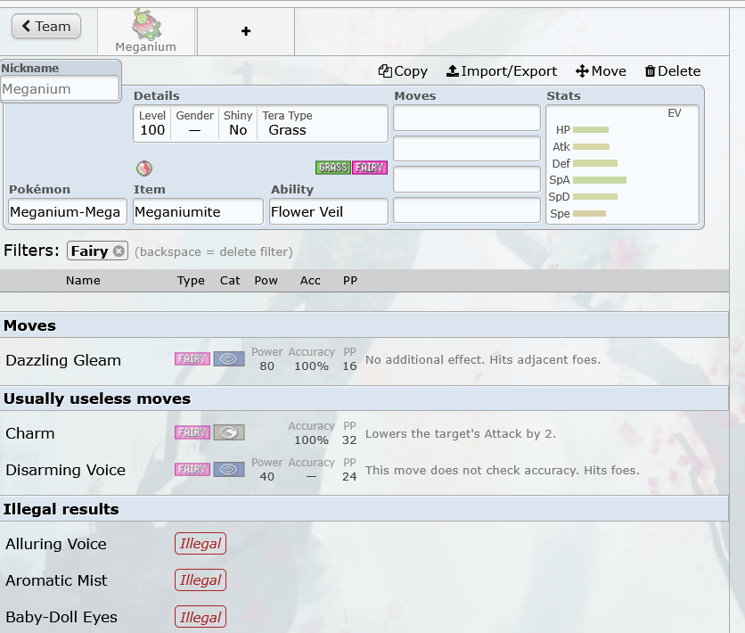Click the Meganiumite item icon
The height and width of the screenshot is (633, 745).
pyautogui.click(x=144, y=169)
